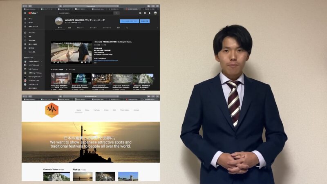Open the website's YouTube nav item
Screen dimensions: 327x184
click(96, 110)
